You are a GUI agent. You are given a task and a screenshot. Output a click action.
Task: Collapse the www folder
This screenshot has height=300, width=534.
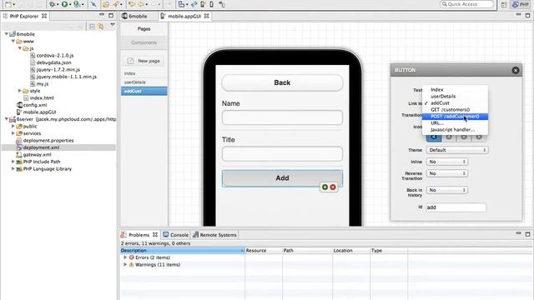point(13,41)
